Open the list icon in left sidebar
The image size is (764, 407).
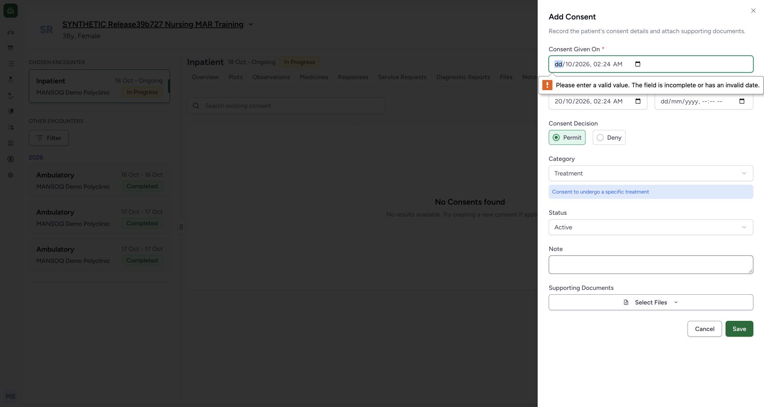click(x=11, y=64)
